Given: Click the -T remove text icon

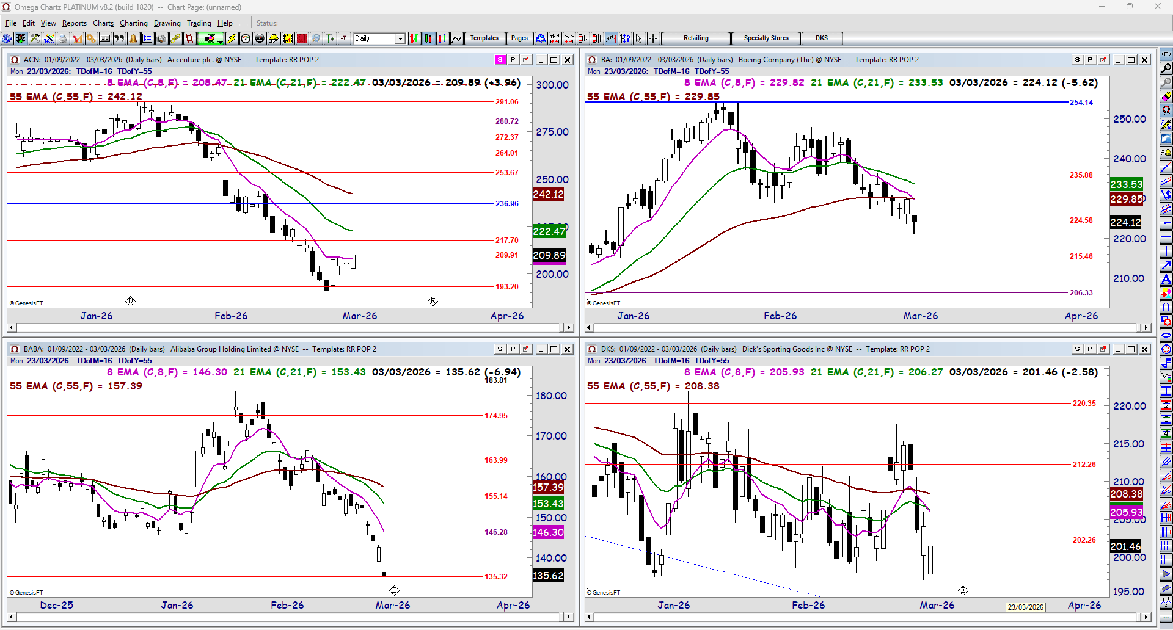Looking at the screenshot, I should click(x=345, y=38).
